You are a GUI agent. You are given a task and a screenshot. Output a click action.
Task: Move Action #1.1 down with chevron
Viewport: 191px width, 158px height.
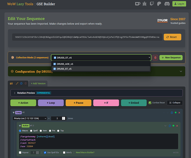point(165,126)
